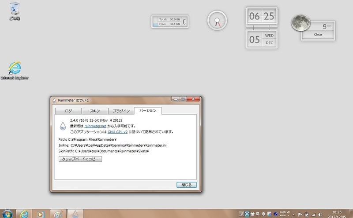The height and width of the screenshot is (218, 353).
Task: Select the バージョン tab
Action: 148,111
